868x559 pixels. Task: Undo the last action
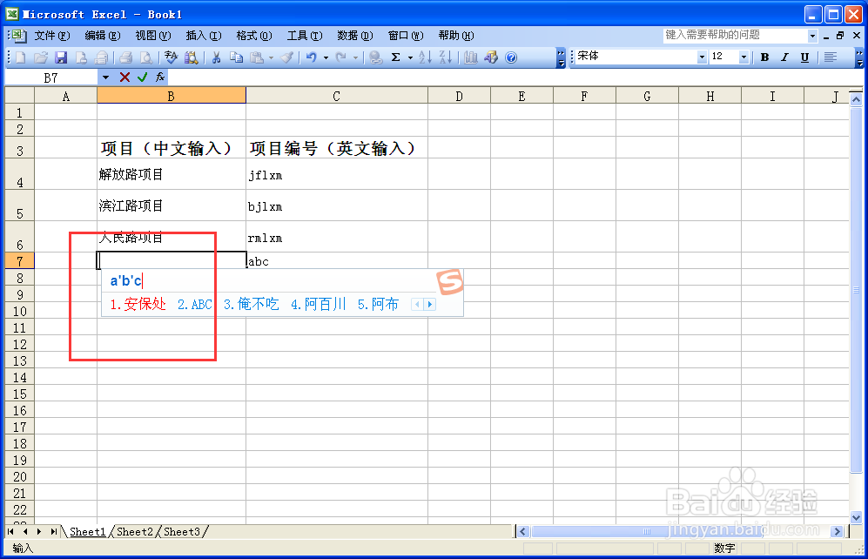pos(312,57)
